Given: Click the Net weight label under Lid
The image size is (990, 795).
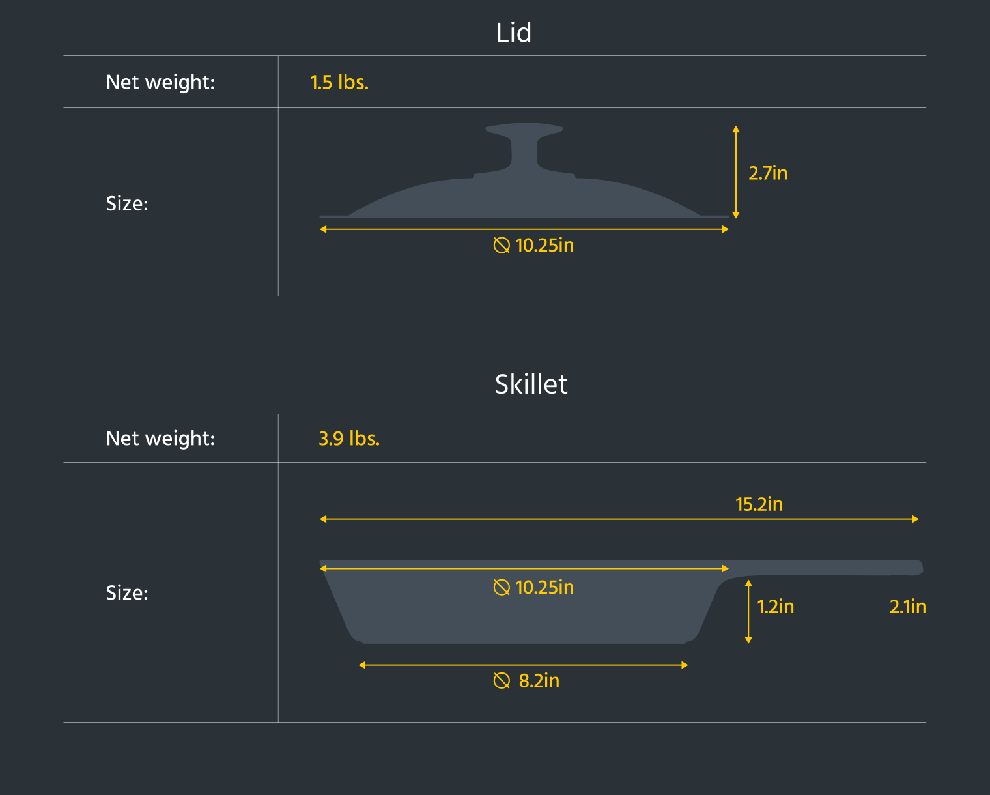Looking at the screenshot, I should point(160,83).
